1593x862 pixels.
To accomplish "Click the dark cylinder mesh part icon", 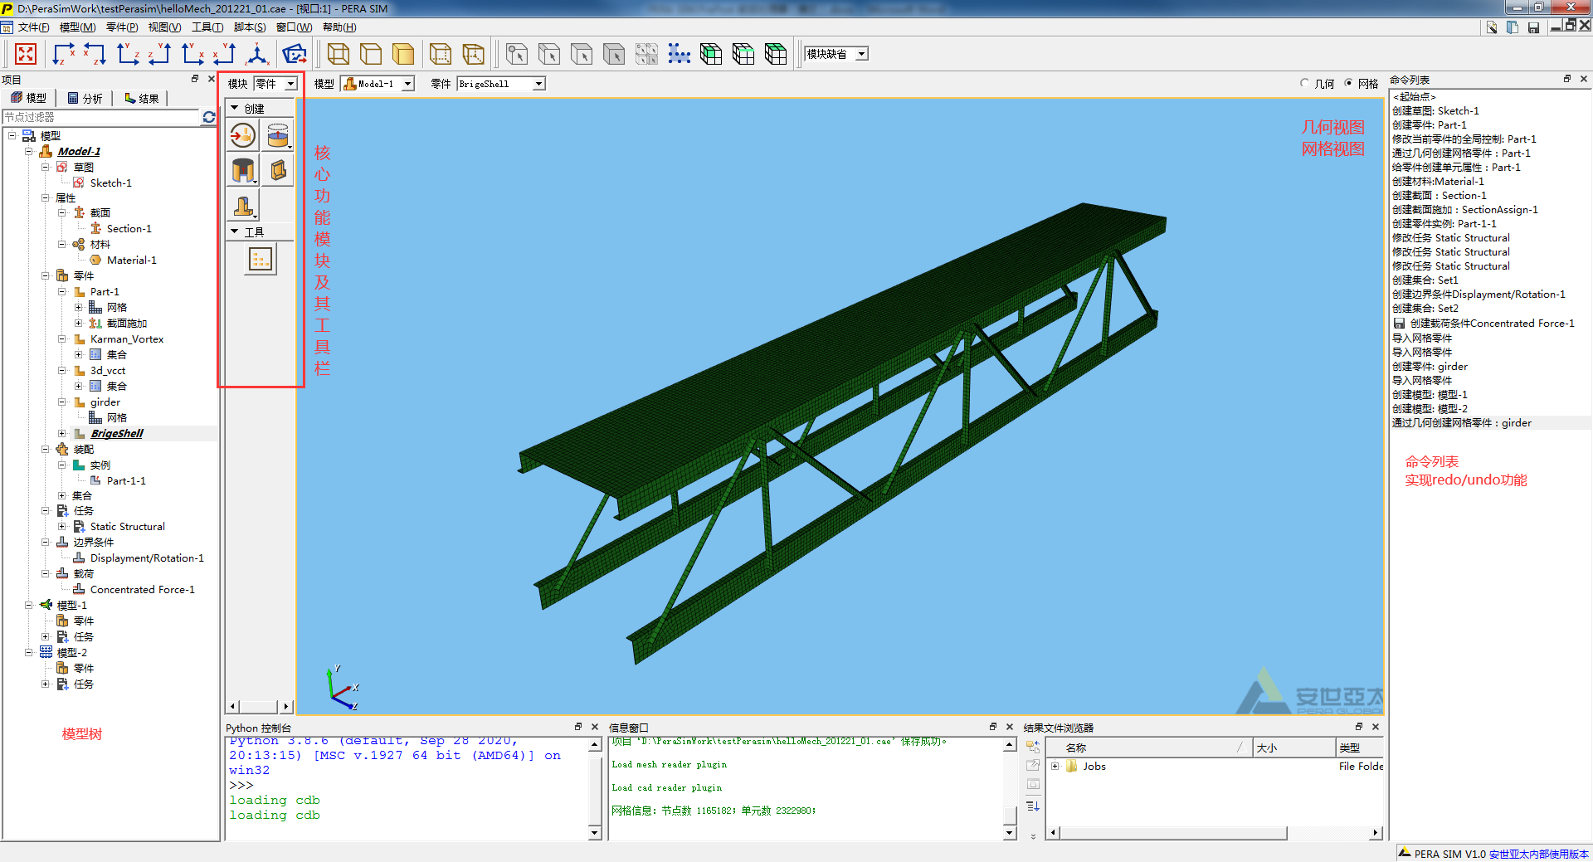I will coord(243,170).
